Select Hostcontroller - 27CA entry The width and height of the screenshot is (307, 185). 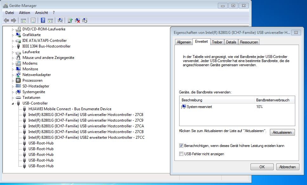[x=86, y=126]
